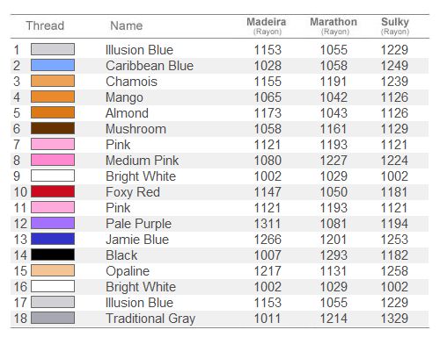
Task: Select the Jamie Blue color swatch
Action: pyautogui.click(x=53, y=239)
